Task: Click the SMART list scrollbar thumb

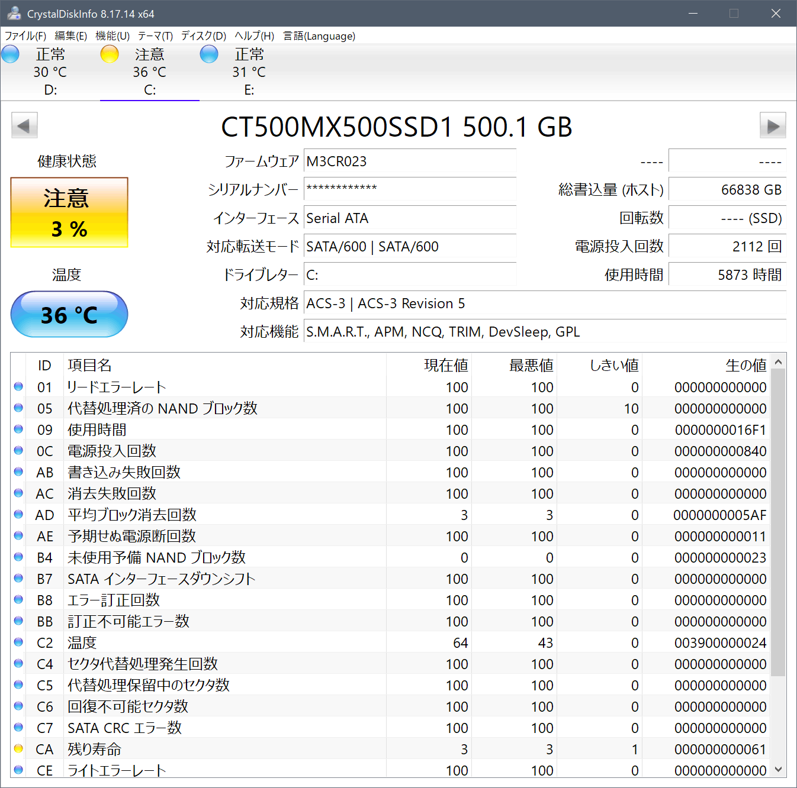Action: (x=779, y=522)
